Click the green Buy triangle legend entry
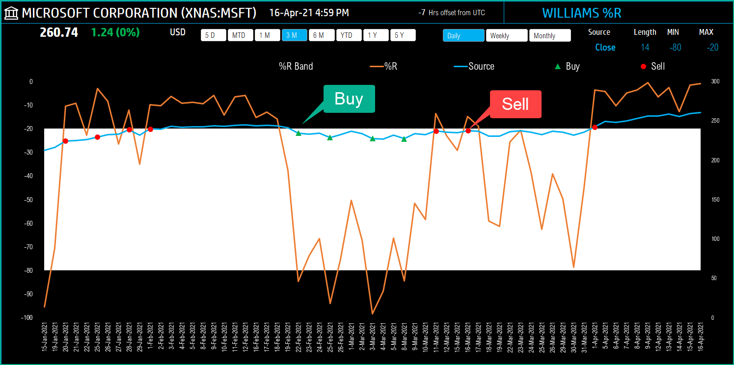 tap(567, 66)
